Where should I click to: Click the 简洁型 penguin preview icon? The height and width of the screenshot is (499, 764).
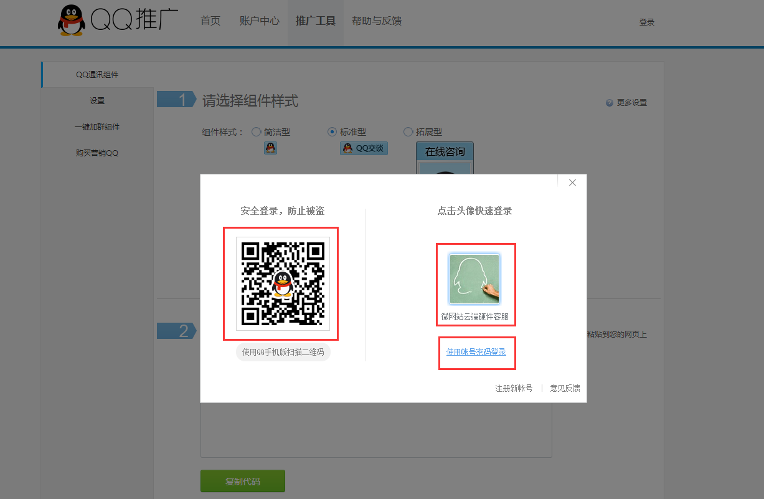(270, 148)
